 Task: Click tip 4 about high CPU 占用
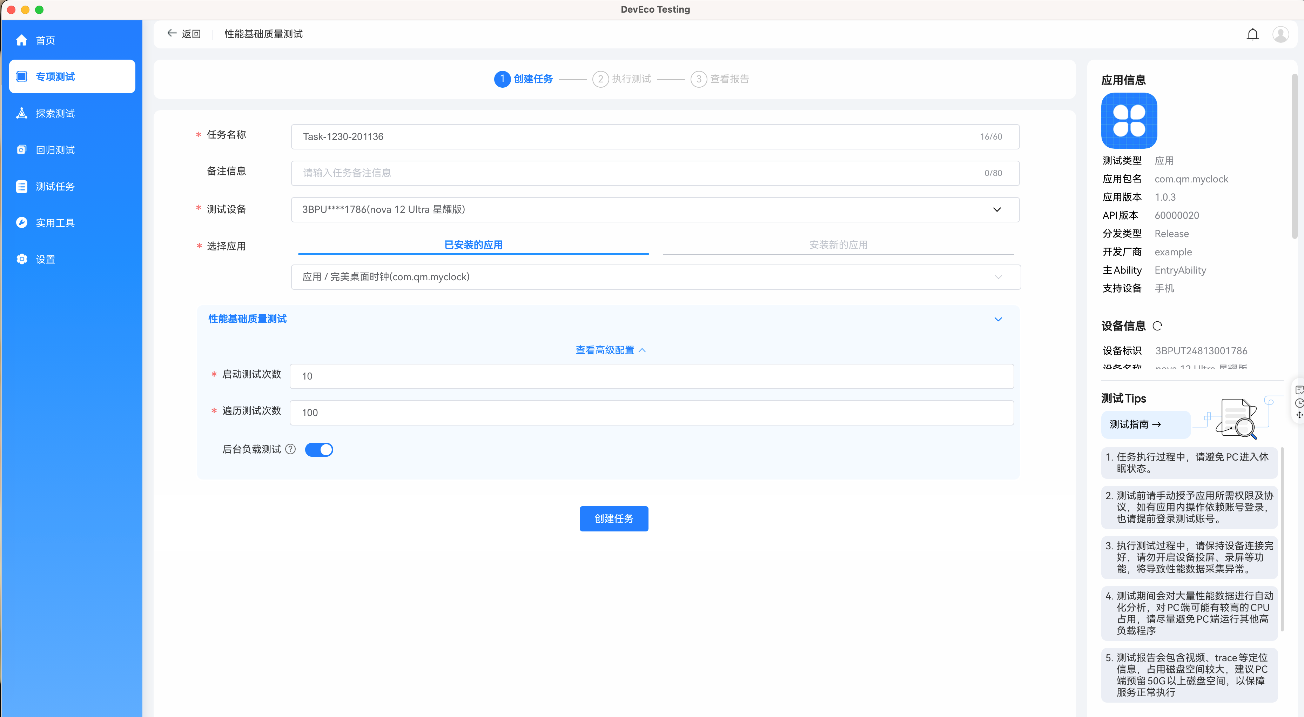1189,613
